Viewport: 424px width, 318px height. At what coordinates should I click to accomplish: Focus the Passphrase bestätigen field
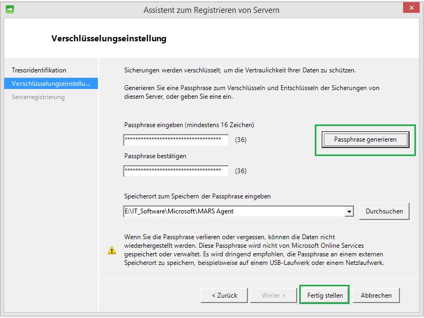pyautogui.click(x=176, y=171)
